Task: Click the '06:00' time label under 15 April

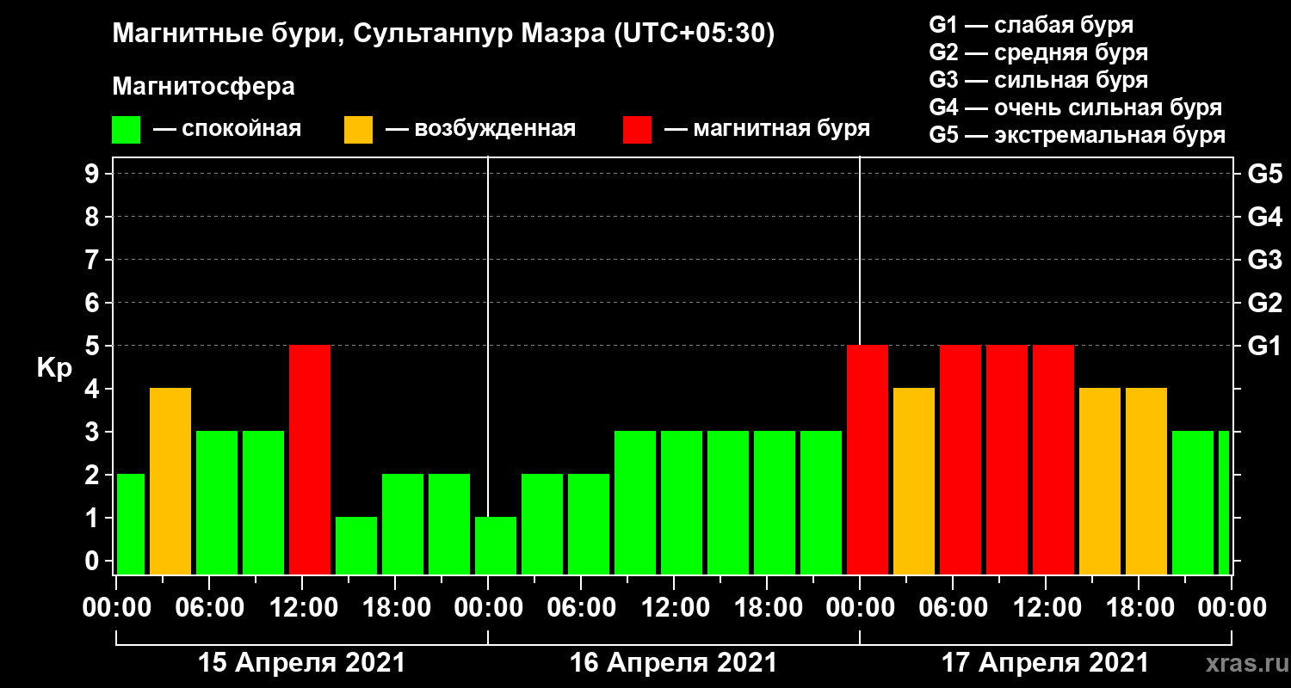Action: [208, 607]
